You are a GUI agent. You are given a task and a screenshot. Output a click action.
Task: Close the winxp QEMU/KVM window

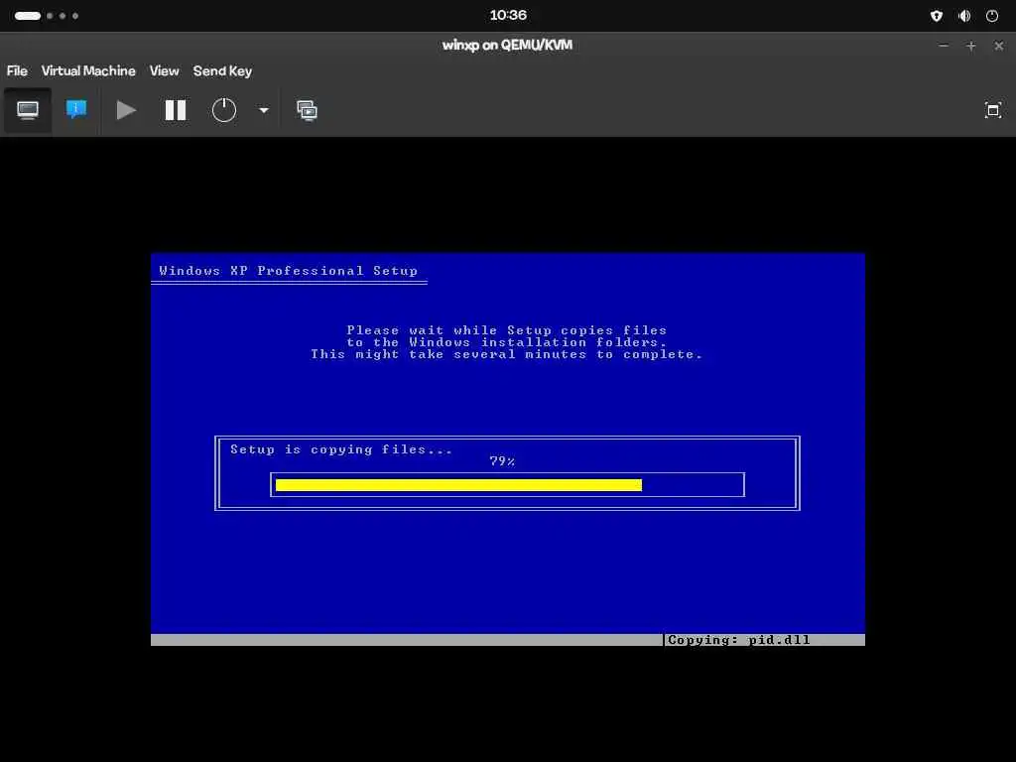tap(998, 46)
